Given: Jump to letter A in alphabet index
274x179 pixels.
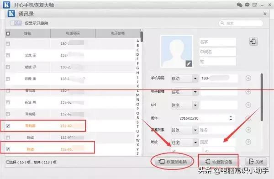Looking at the screenshot, I should [x=138, y=41].
